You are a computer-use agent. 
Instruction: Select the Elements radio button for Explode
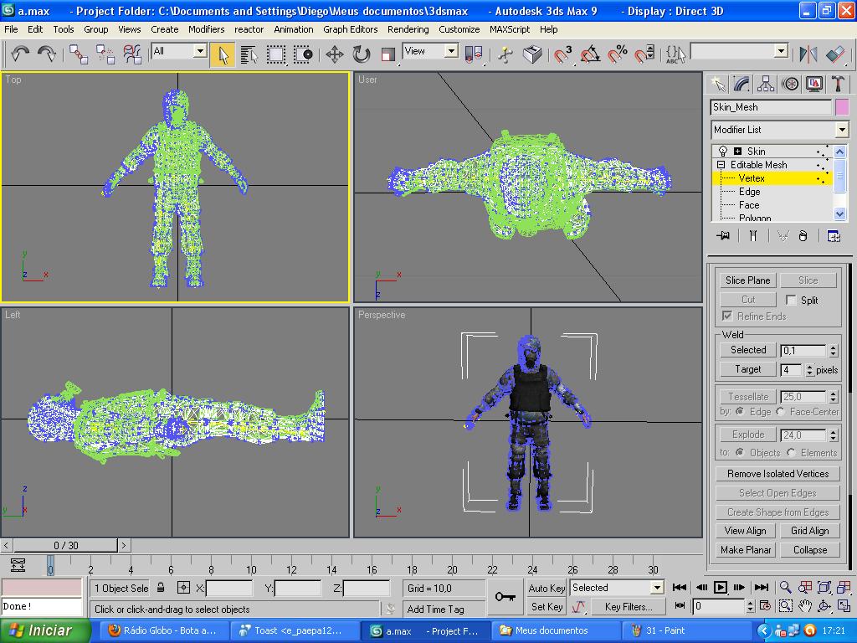pyautogui.click(x=792, y=453)
